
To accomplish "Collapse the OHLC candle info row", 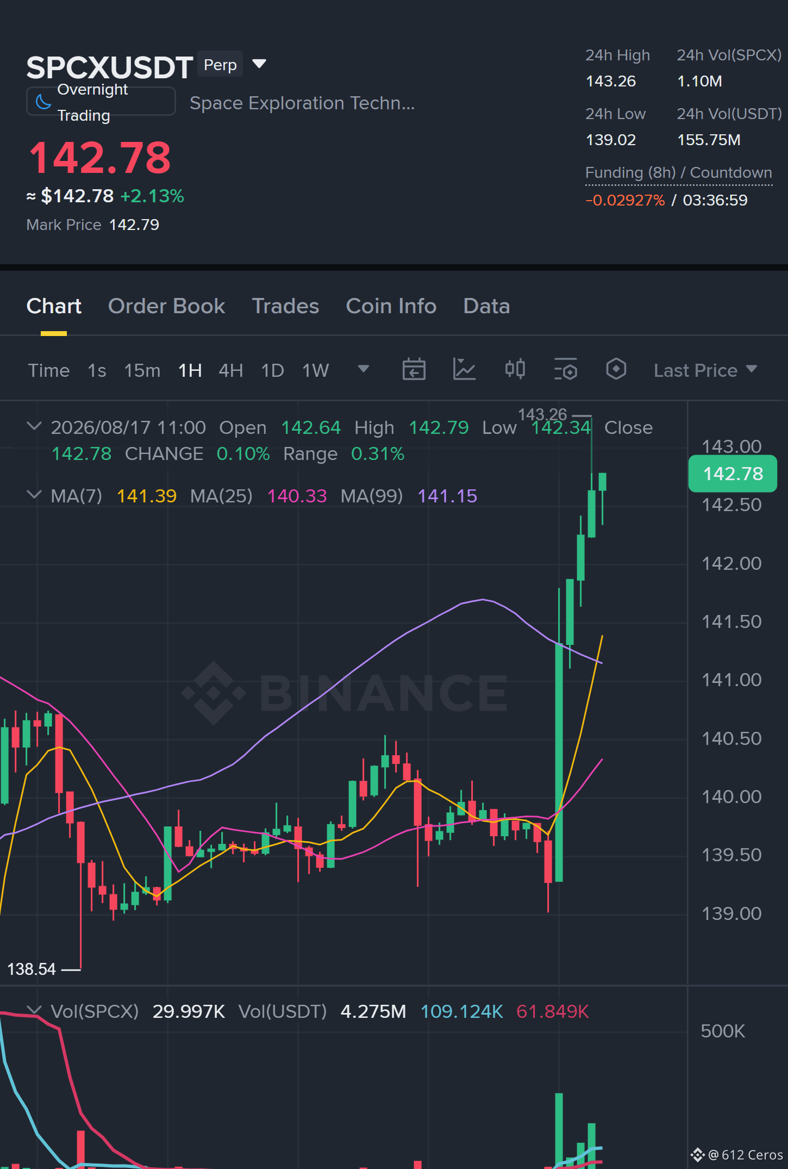I will coord(34,426).
